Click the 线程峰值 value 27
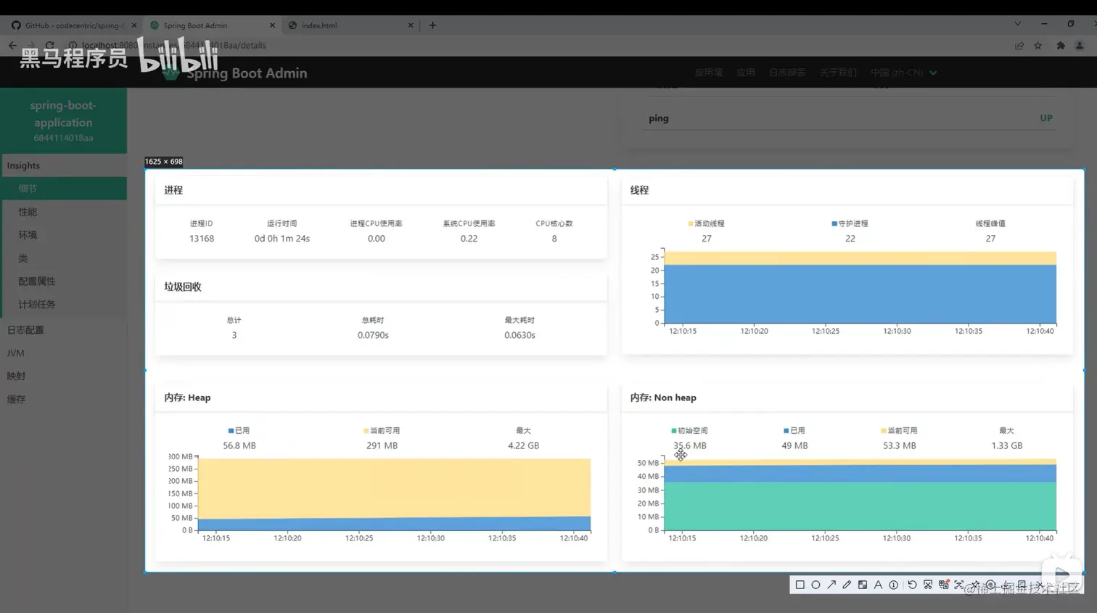This screenshot has height=613, width=1097. [x=990, y=239]
